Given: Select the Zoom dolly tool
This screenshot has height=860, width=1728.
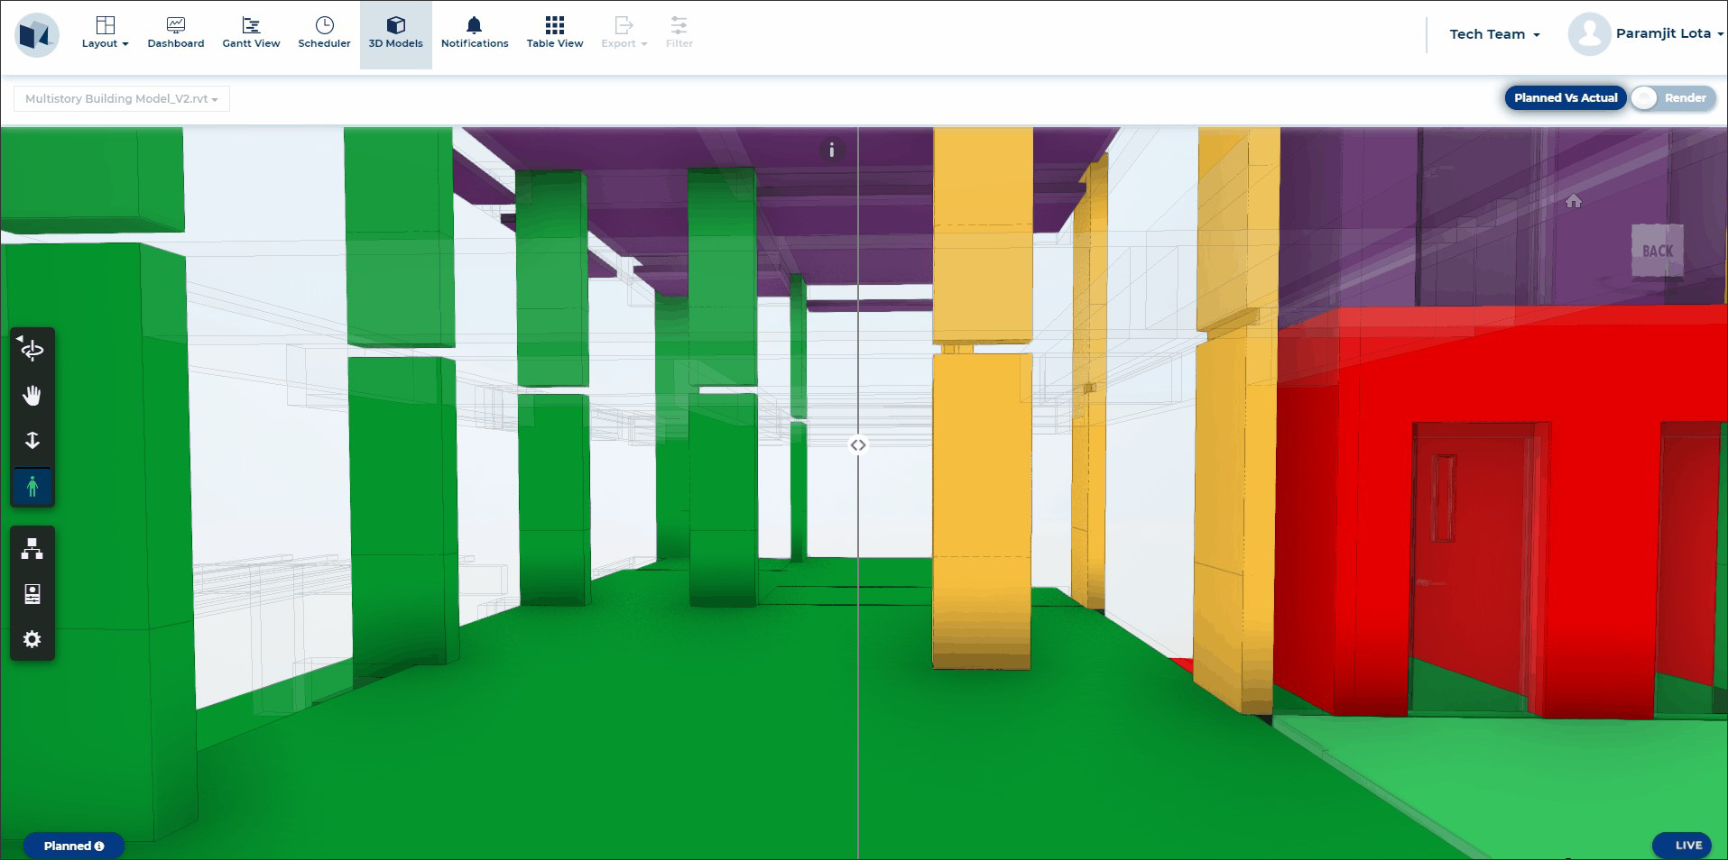Looking at the screenshot, I should pos(32,440).
